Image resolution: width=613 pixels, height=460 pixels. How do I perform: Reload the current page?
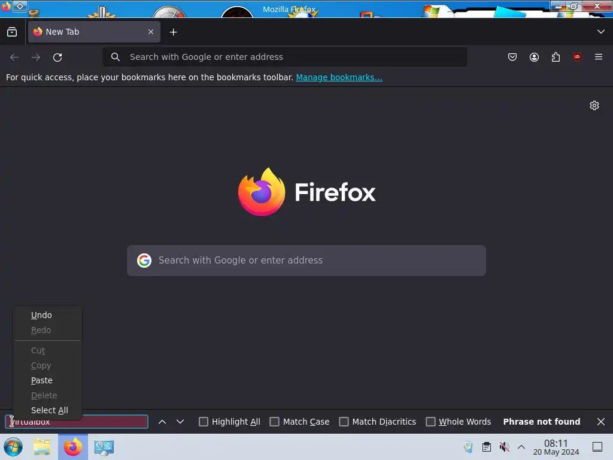pyautogui.click(x=57, y=57)
